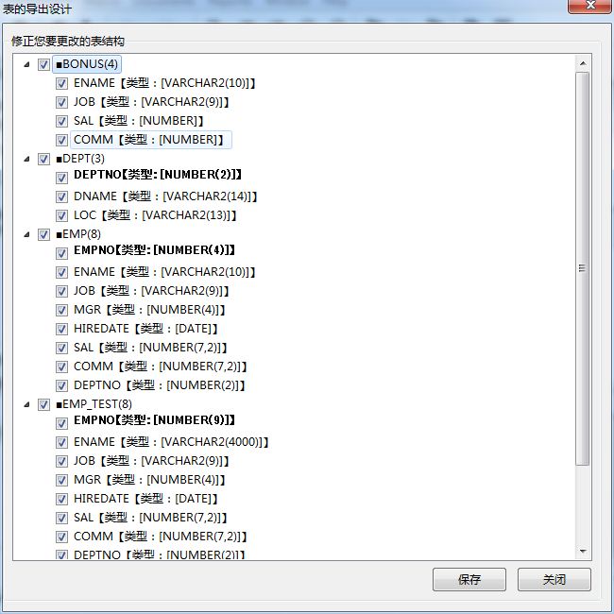
Task: Toggle BONUS SAL [NUMBER] column checkbox
Action: 61,121
